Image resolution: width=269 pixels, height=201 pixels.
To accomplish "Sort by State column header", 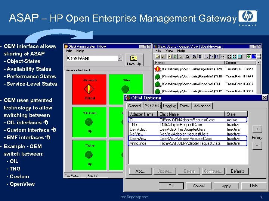I will [x=236, y=114].
